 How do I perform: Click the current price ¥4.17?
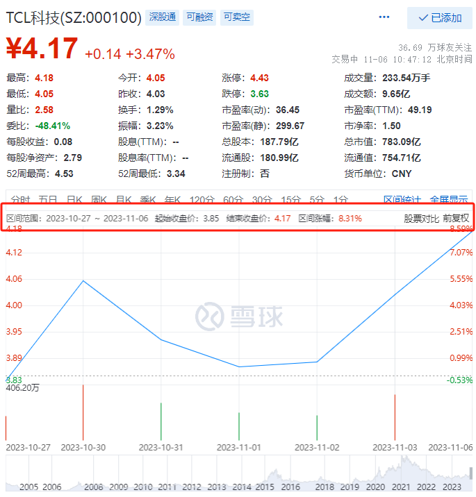coord(42,48)
